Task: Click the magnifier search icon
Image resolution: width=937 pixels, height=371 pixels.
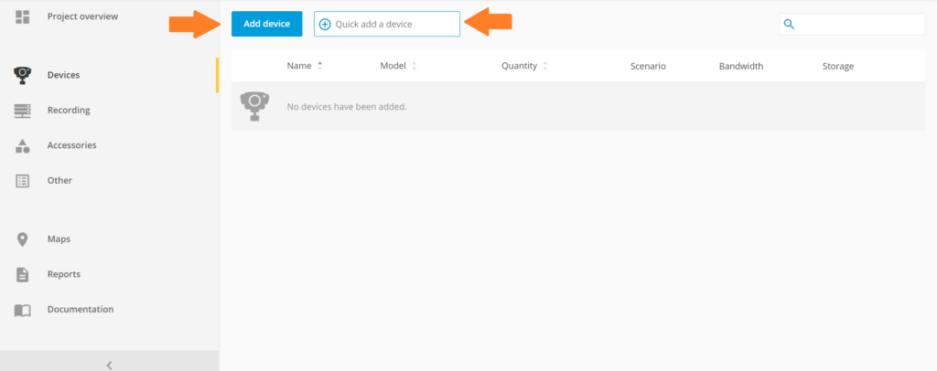Action: coord(789,24)
